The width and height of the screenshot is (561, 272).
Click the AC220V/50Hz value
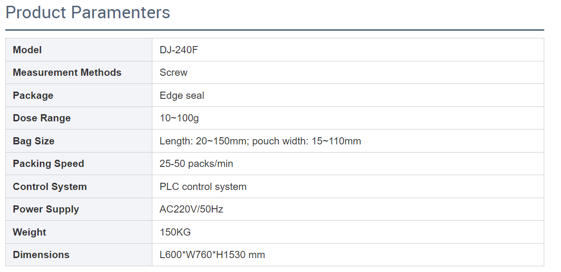click(192, 209)
